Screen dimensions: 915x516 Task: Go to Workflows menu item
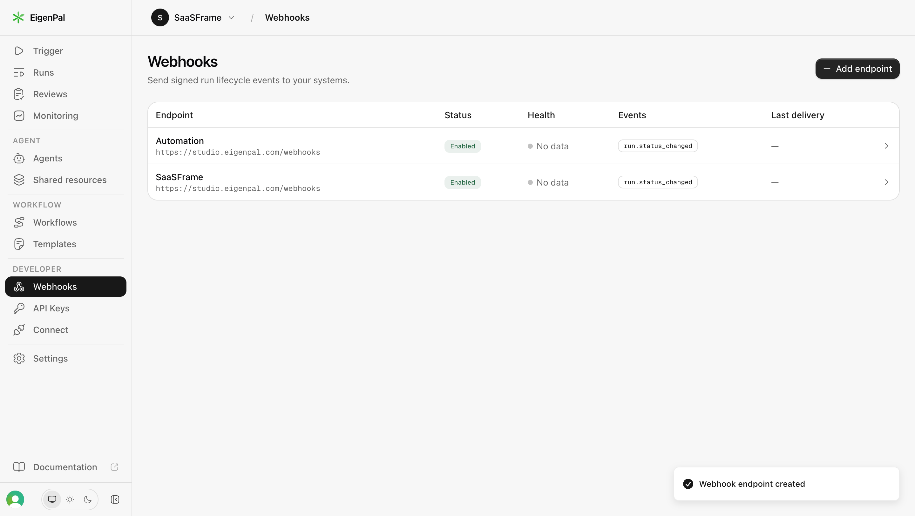click(66, 223)
